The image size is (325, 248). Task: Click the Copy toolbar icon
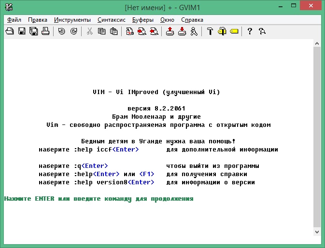(101, 31)
